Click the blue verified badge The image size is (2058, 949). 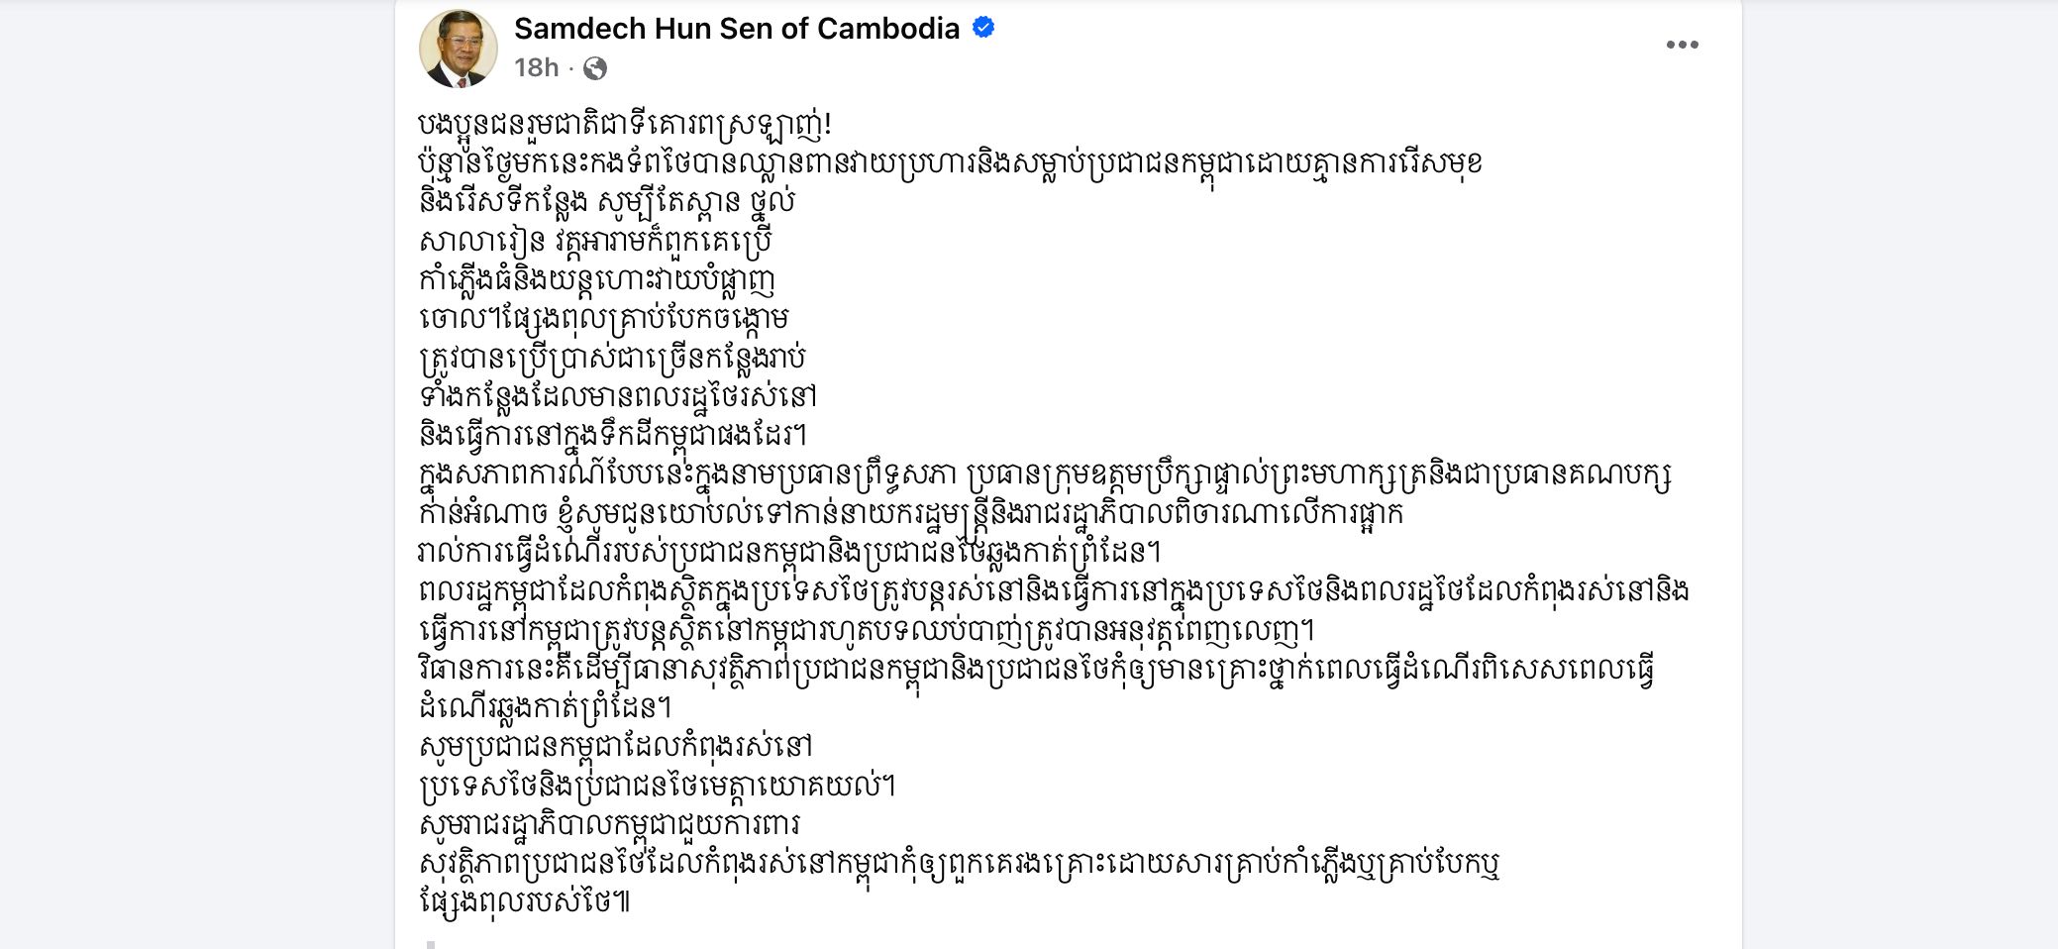point(983,28)
